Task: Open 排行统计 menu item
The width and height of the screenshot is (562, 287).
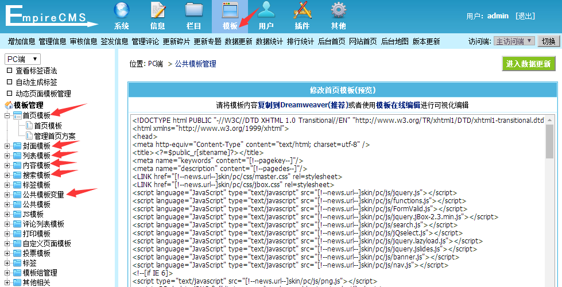Action: coord(300,41)
